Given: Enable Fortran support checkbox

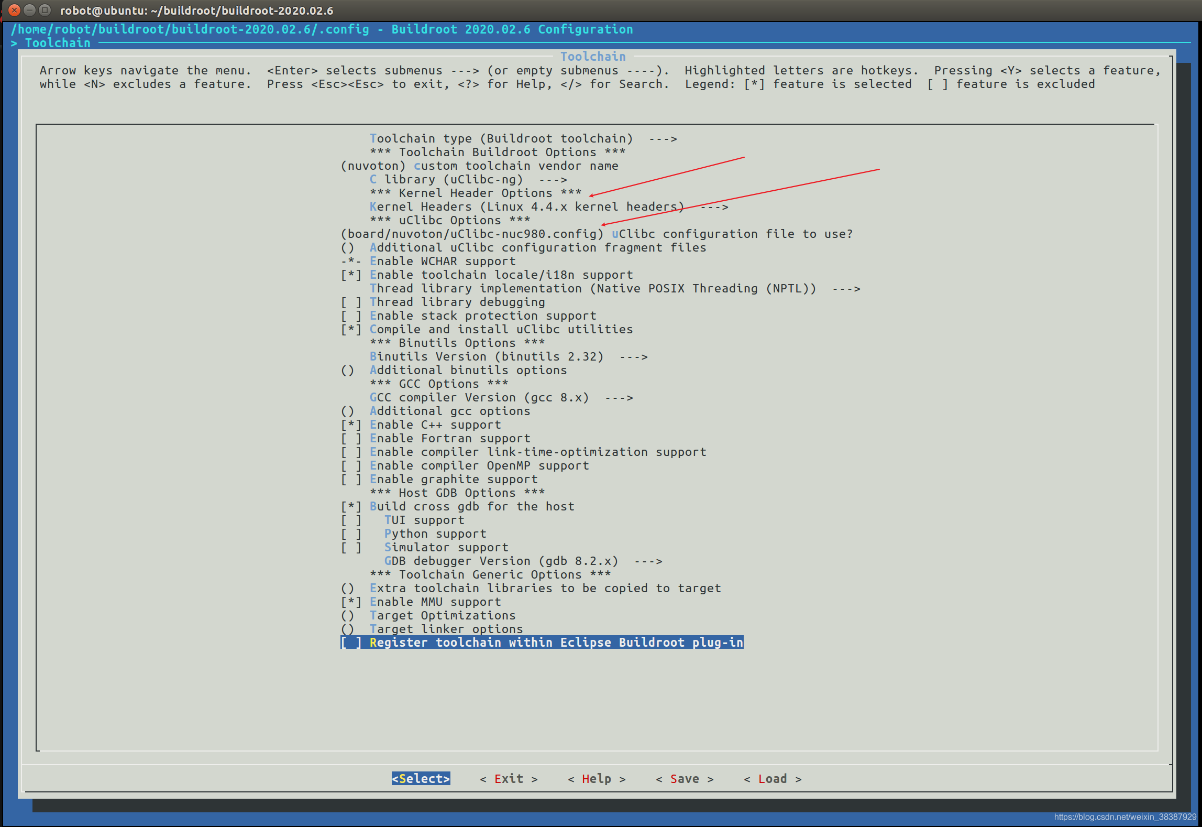Looking at the screenshot, I should click(436, 438).
